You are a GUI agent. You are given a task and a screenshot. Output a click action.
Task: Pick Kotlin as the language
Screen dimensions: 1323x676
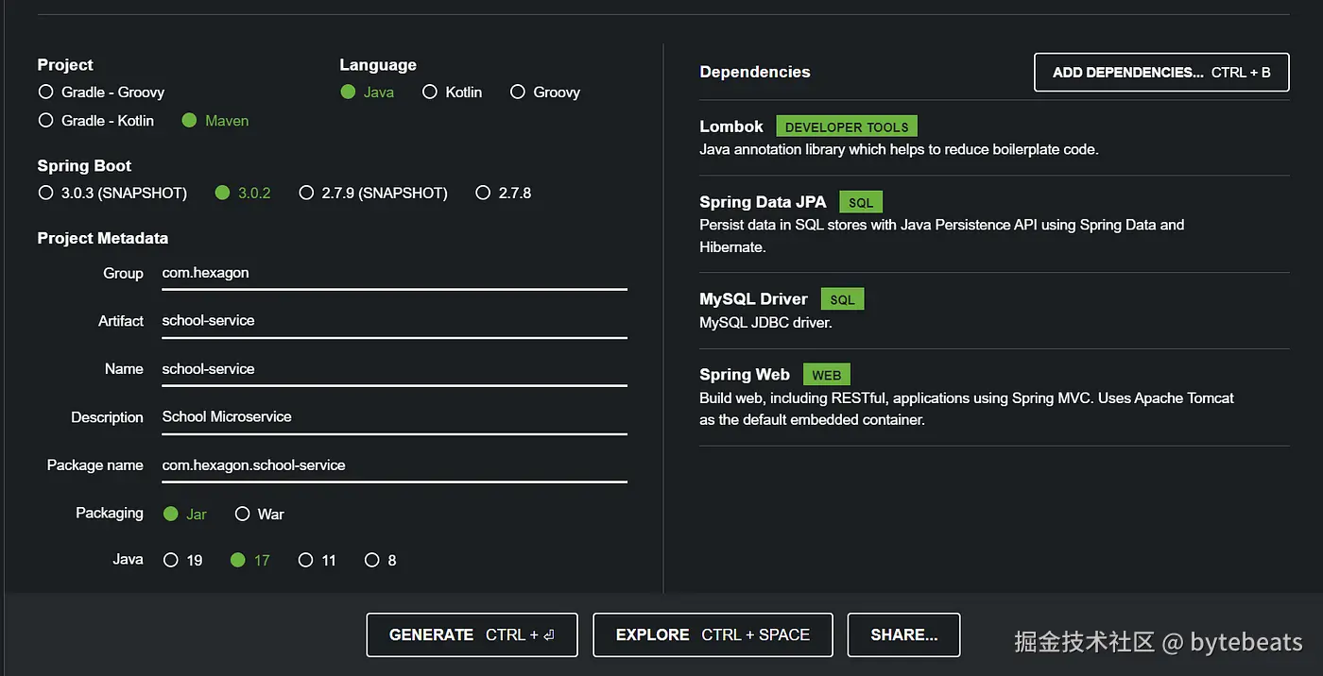430,93
